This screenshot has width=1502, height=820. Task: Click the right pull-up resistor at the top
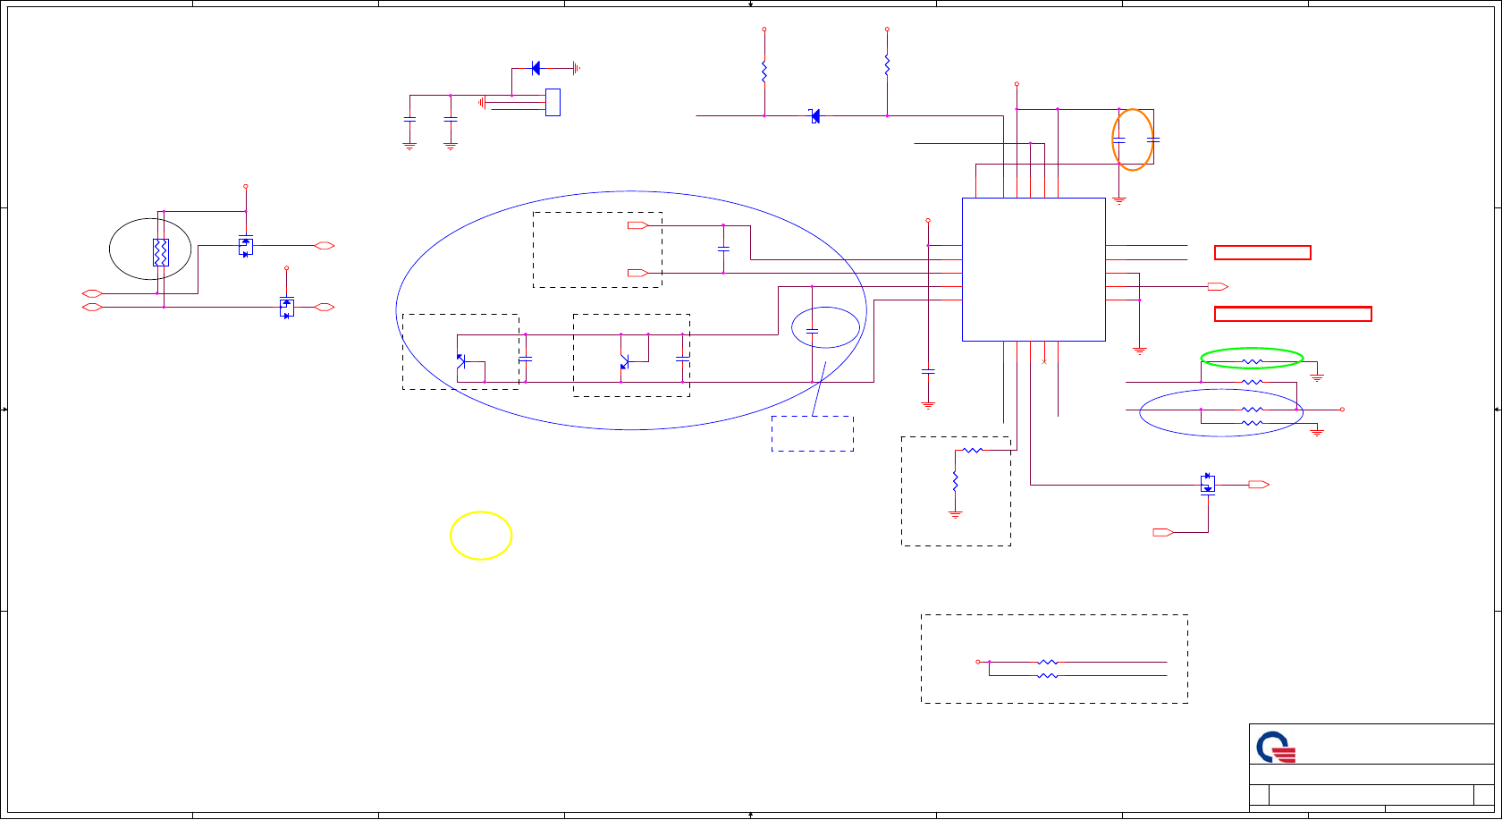[x=887, y=65]
